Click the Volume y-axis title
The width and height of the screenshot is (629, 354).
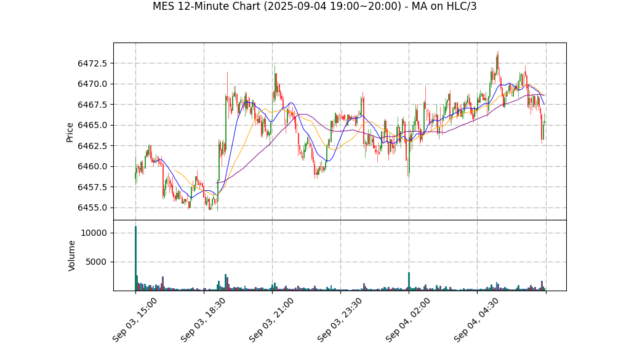71,255
